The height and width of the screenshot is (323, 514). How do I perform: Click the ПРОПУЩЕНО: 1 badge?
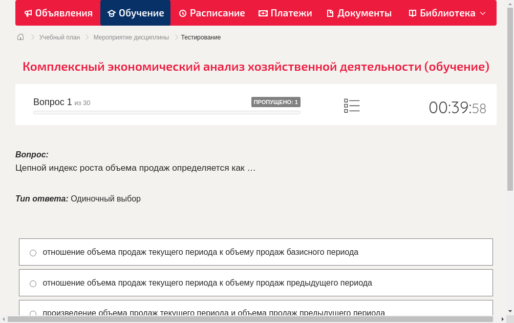(275, 102)
